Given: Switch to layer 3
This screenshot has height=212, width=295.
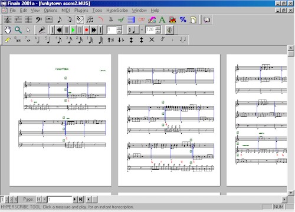Looking at the screenshot, I should [x=11, y=200].
